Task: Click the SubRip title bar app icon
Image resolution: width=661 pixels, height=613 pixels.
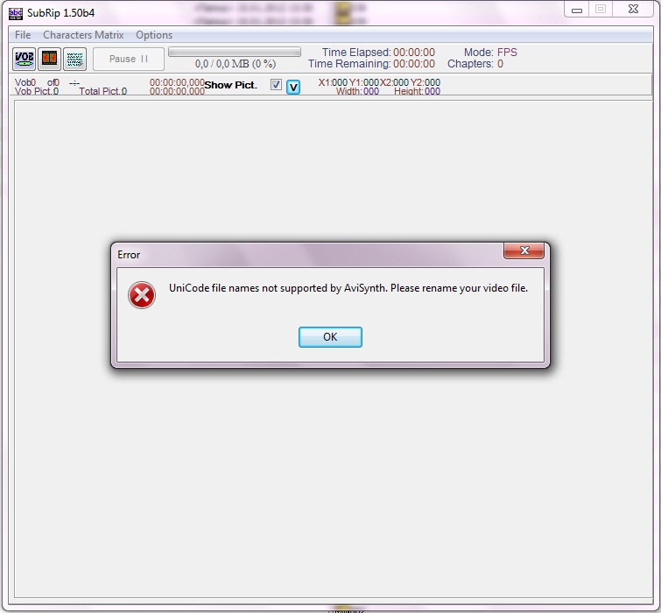Action: pos(16,13)
